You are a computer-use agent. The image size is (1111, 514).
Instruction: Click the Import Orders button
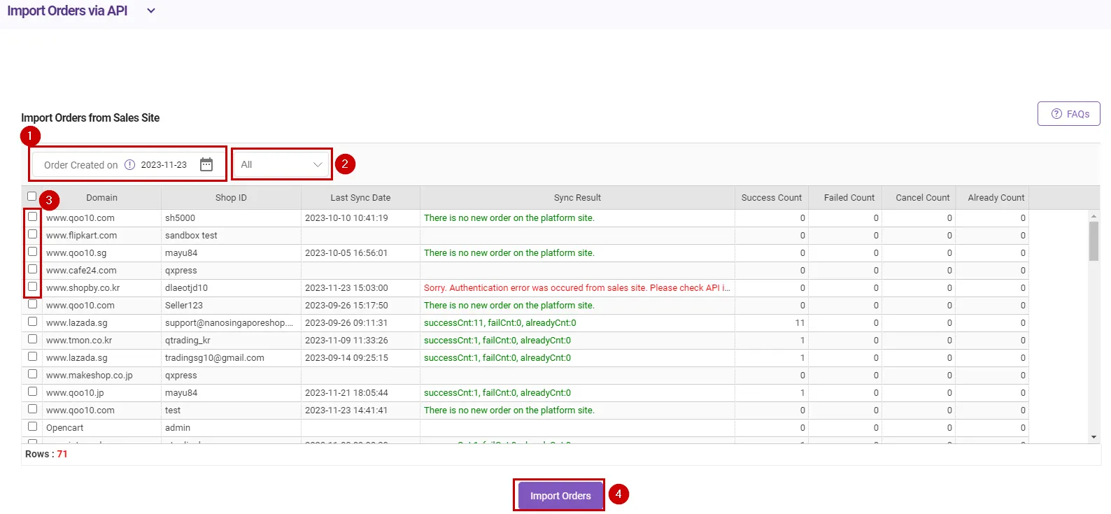[560, 496]
